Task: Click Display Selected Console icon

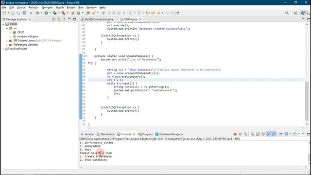Action: tap(286, 134)
